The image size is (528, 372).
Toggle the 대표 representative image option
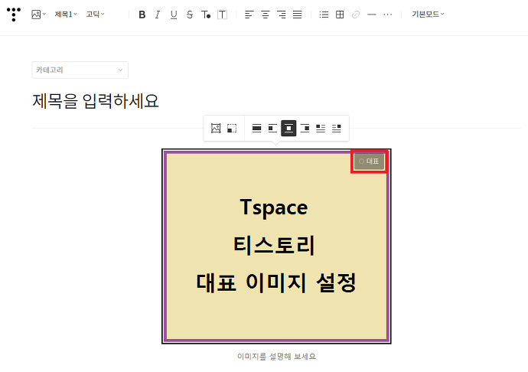[369, 162]
